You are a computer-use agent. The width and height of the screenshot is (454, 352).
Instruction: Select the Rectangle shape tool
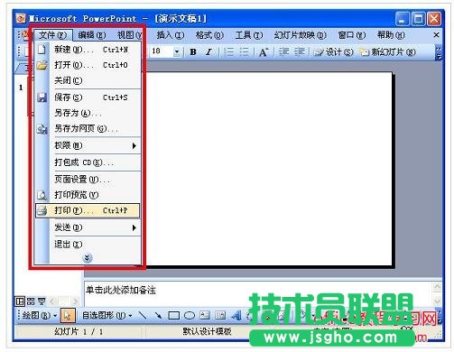173,315
